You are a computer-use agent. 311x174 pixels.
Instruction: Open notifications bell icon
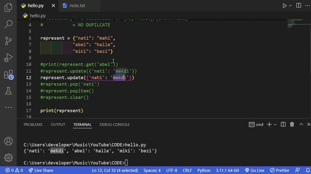pos(308,170)
